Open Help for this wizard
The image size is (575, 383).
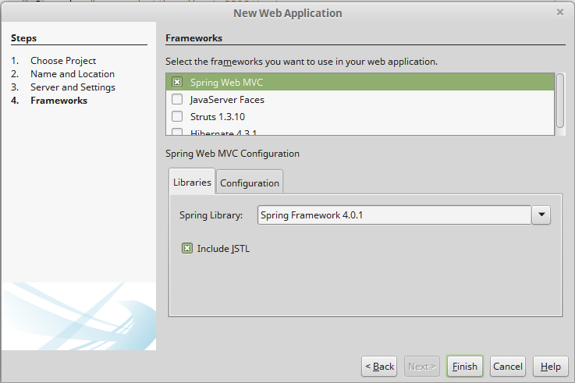pyautogui.click(x=550, y=367)
